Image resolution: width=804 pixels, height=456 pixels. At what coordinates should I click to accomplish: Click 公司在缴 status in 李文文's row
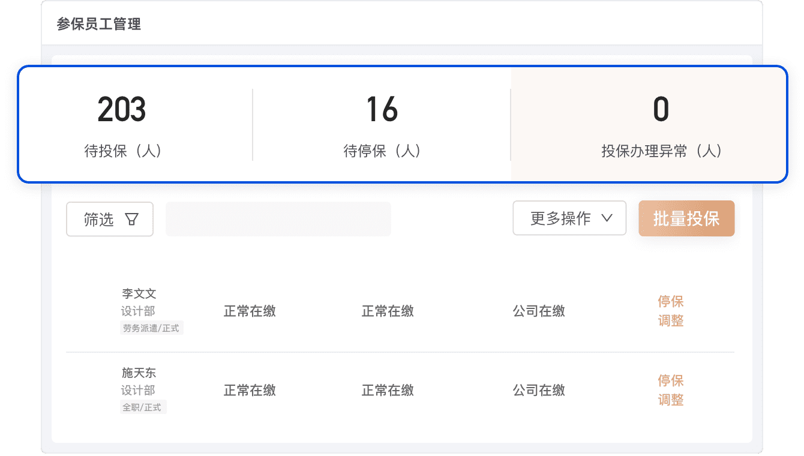tap(538, 311)
